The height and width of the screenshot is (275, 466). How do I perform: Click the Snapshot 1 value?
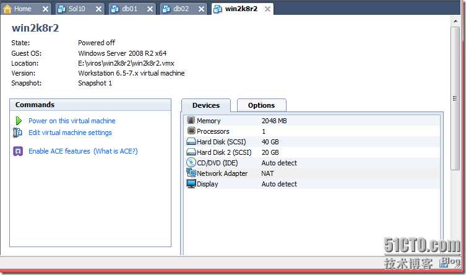click(x=95, y=83)
